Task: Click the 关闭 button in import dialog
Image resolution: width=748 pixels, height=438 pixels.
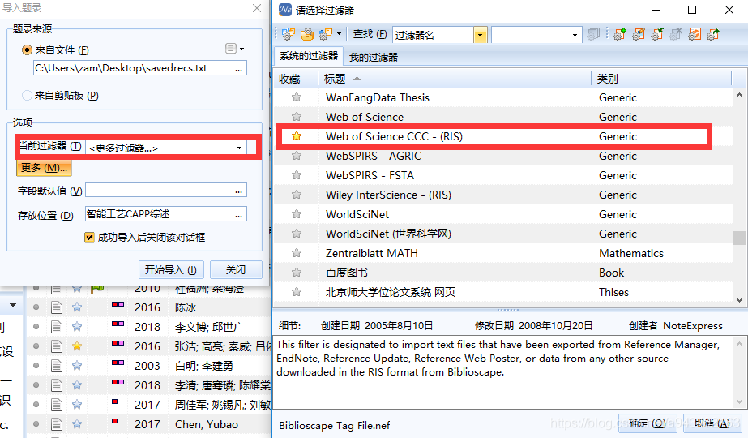Action: point(236,270)
